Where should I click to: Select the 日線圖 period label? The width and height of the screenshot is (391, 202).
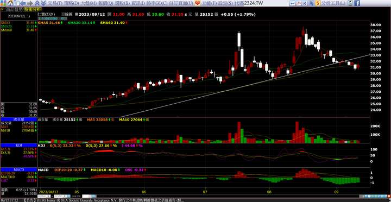coord(67,15)
